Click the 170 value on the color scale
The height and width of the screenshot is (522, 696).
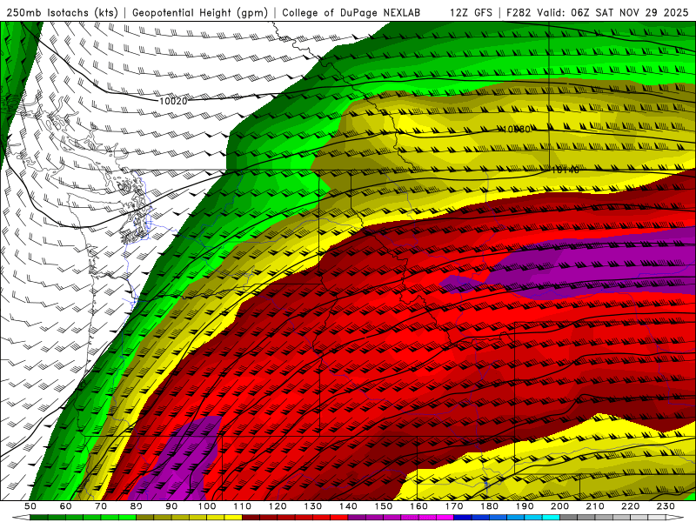(x=454, y=506)
